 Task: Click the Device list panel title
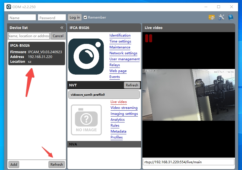click(19, 28)
